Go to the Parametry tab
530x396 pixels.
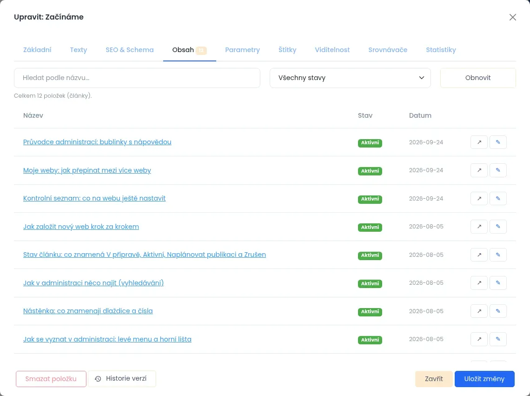(242, 50)
